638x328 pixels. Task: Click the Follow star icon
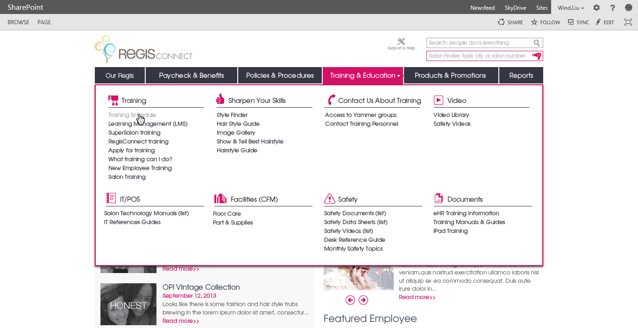click(534, 22)
